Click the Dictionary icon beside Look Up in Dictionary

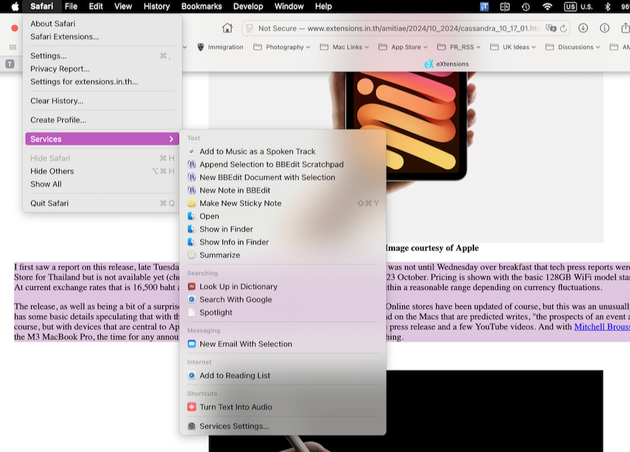point(191,287)
